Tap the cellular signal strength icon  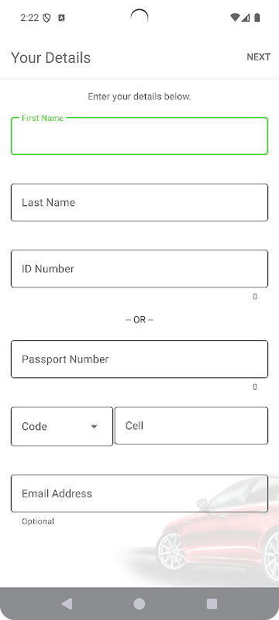(246, 18)
